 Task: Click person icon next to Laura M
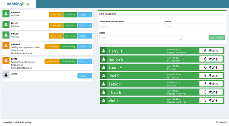pos(104,67)
